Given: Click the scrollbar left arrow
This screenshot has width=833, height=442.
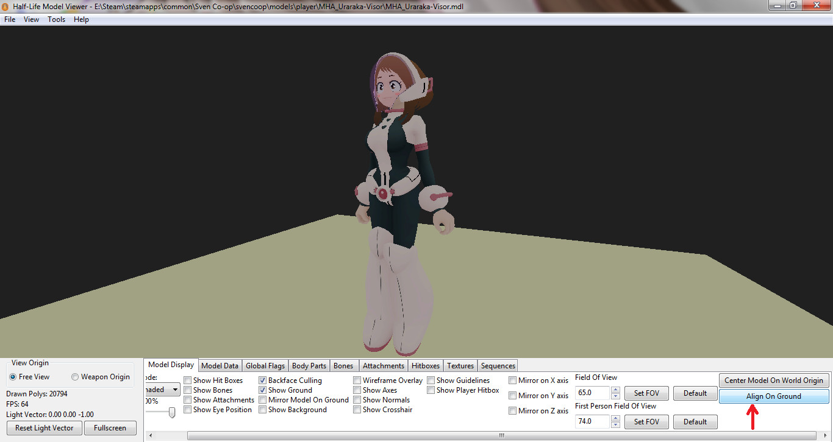Looking at the screenshot, I should [x=149, y=435].
